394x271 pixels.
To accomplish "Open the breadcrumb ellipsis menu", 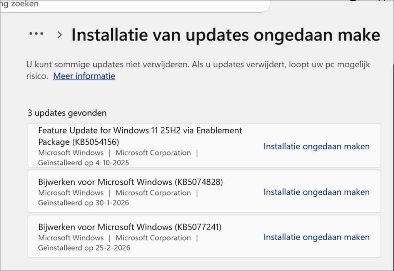I will point(36,33).
